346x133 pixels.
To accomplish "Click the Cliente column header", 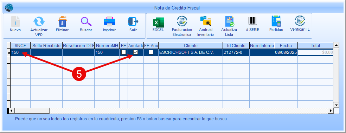I will (191, 45).
